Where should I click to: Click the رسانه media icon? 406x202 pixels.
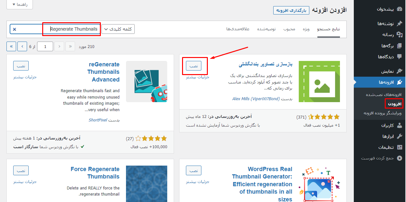[400, 34]
